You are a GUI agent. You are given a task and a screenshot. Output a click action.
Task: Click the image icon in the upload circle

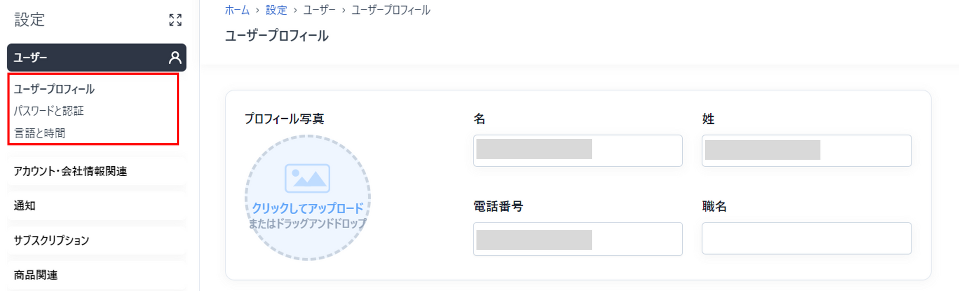point(308,178)
